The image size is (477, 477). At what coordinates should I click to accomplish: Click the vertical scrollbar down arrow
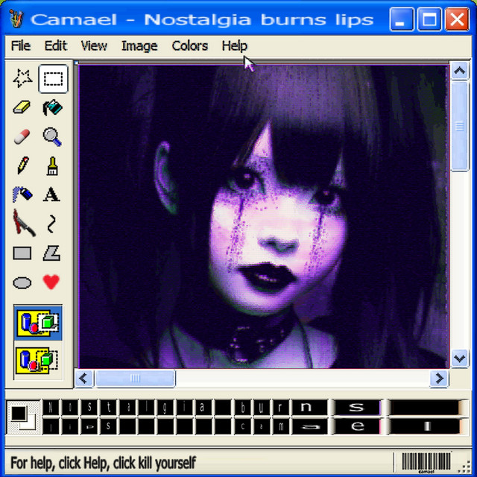click(x=460, y=358)
